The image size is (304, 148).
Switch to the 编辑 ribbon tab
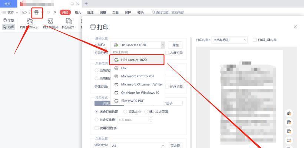tap(103, 13)
